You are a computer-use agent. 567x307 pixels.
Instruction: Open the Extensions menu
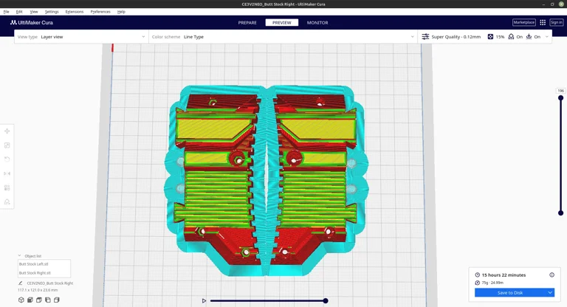click(x=74, y=12)
